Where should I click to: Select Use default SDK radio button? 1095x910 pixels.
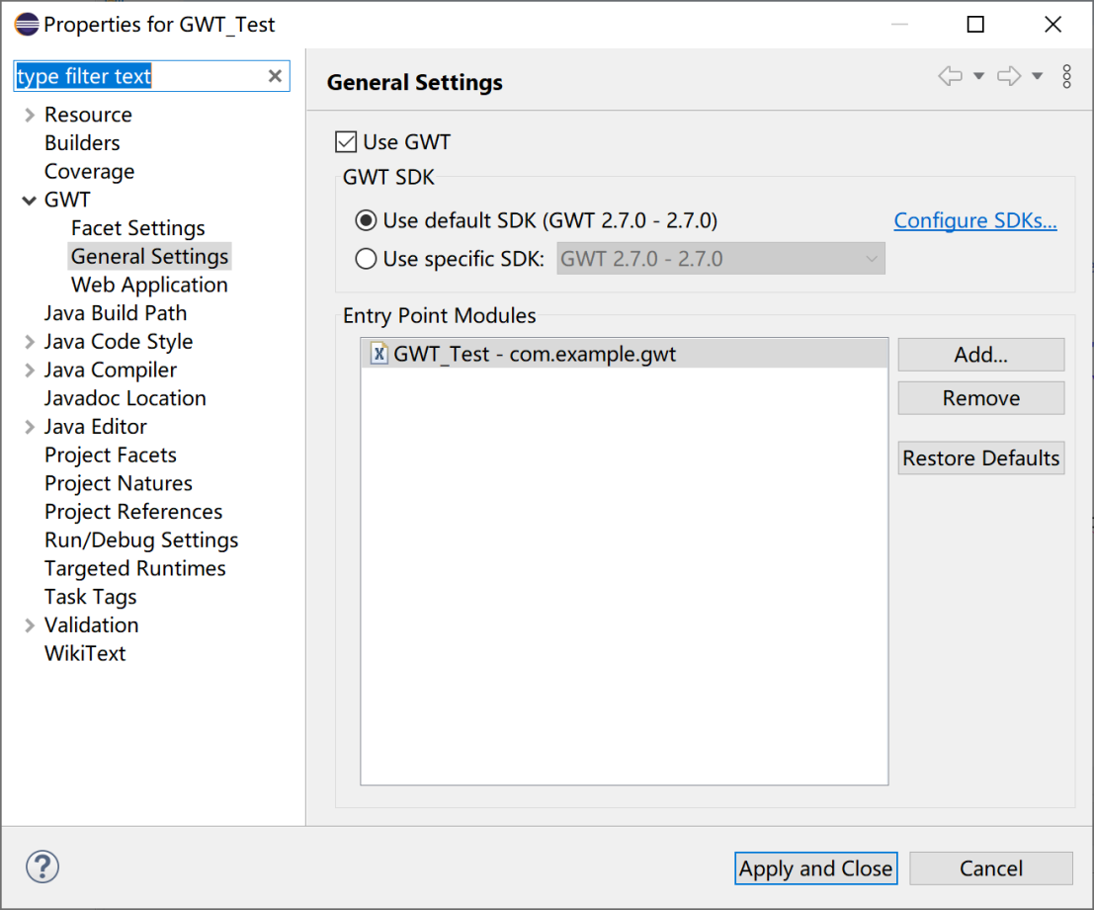click(x=366, y=220)
